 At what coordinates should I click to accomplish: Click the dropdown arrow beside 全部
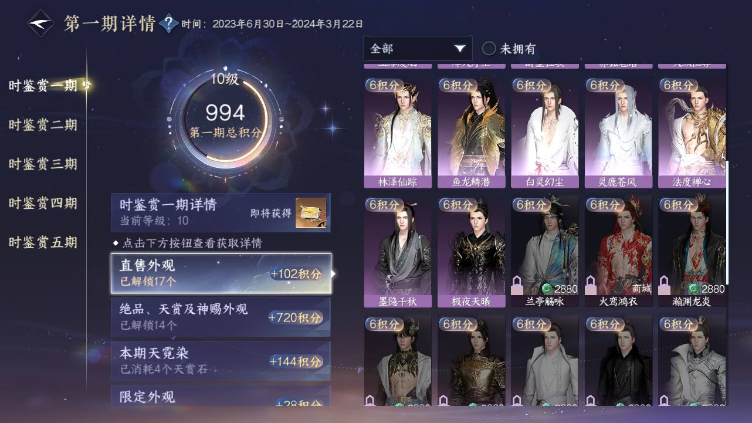pyautogui.click(x=460, y=49)
